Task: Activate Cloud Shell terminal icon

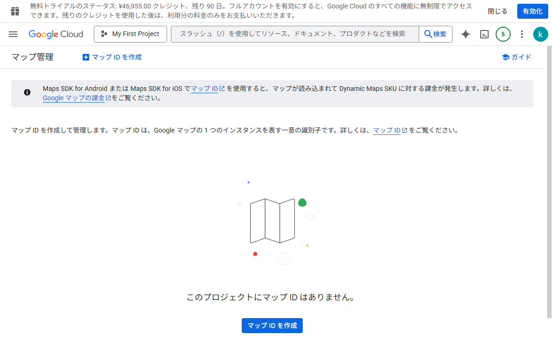Action: pyautogui.click(x=484, y=34)
